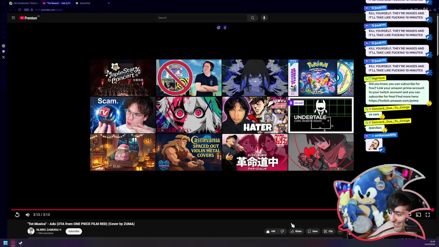
Task: Mute the video volume speaker icon
Action: [27, 215]
